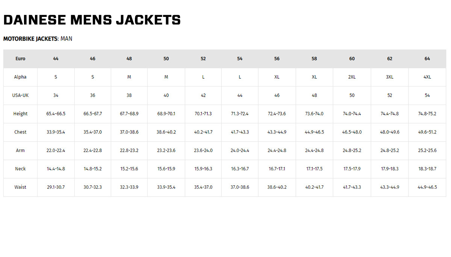Click the 44.9-46.5 waist measurement cell
Image resolution: width=451 pixels, height=257 pixels.
point(427,187)
